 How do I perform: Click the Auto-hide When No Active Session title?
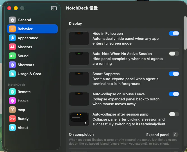coord(122,54)
